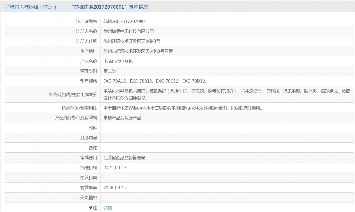Click the 管理类别 label
355x212 pixels.
[x=88, y=71]
